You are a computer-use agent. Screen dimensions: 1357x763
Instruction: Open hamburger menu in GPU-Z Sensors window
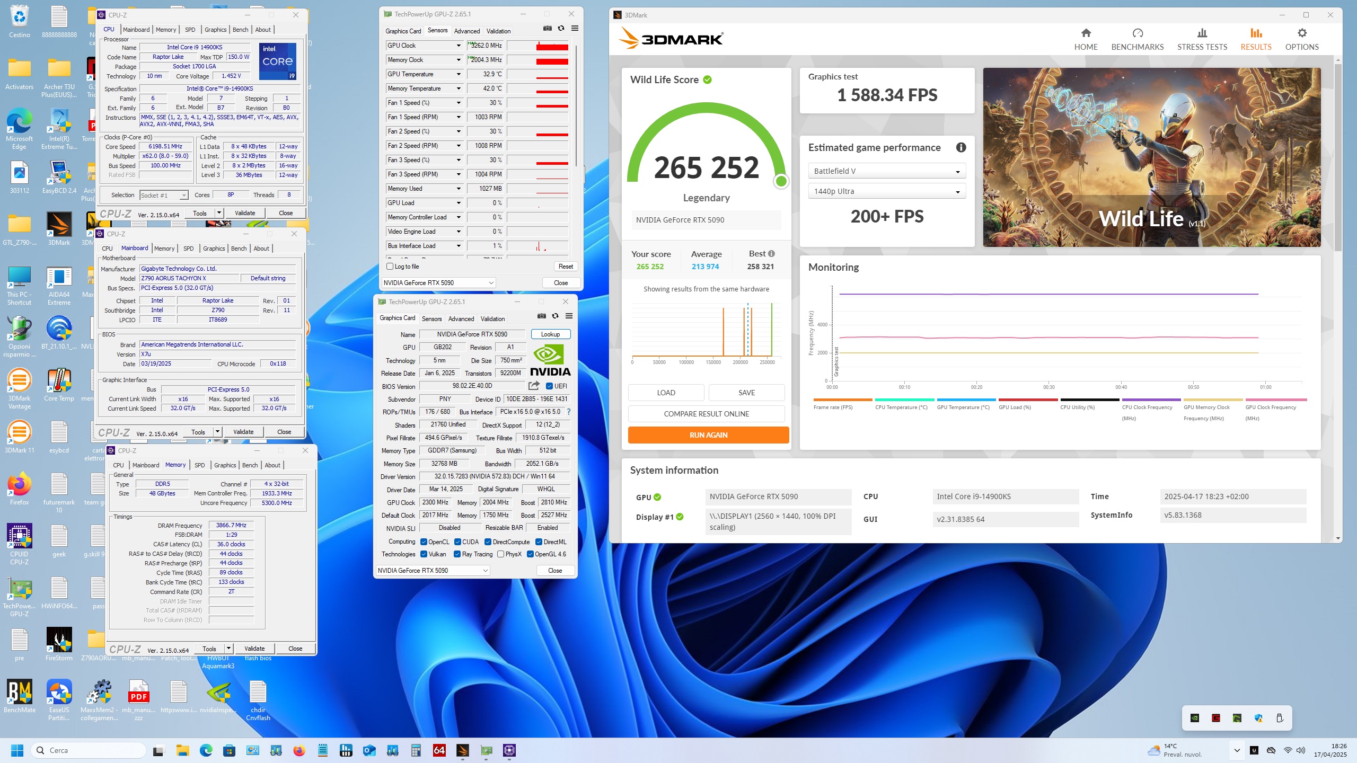tap(575, 29)
